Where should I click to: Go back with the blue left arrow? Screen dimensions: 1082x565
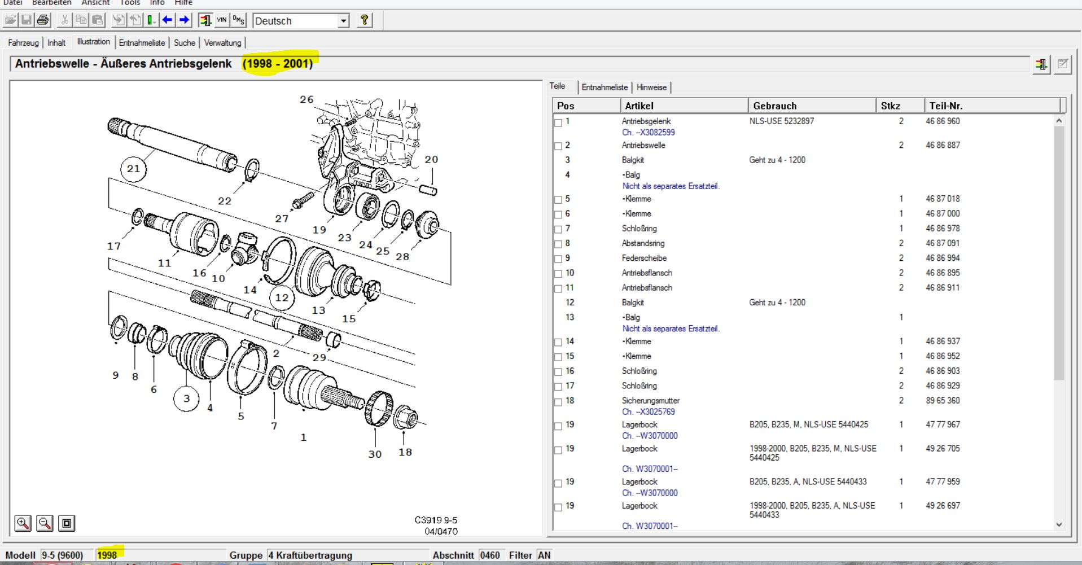(x=167, y=20)
